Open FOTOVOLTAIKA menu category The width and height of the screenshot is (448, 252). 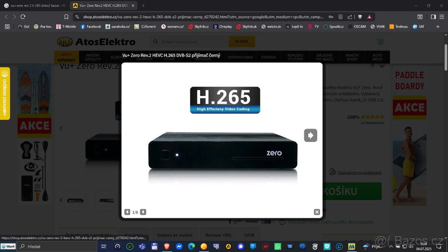pyautogui.click(x=240, y=57)
